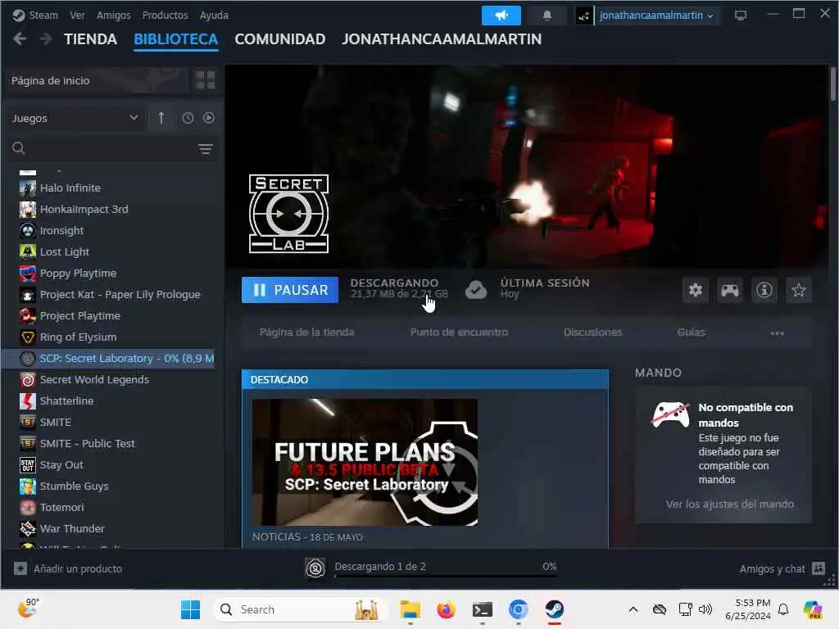Click the ready-to-play filter icon

pos(209,118)
